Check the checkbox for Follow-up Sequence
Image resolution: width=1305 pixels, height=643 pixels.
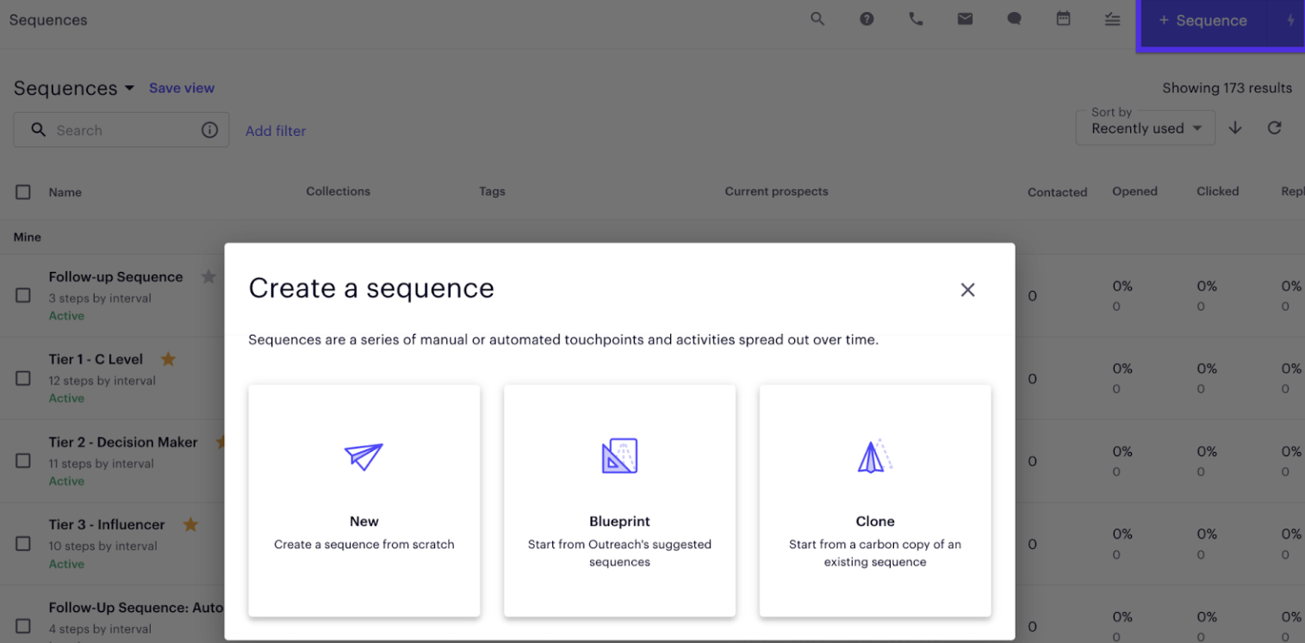tap(22, 295)
